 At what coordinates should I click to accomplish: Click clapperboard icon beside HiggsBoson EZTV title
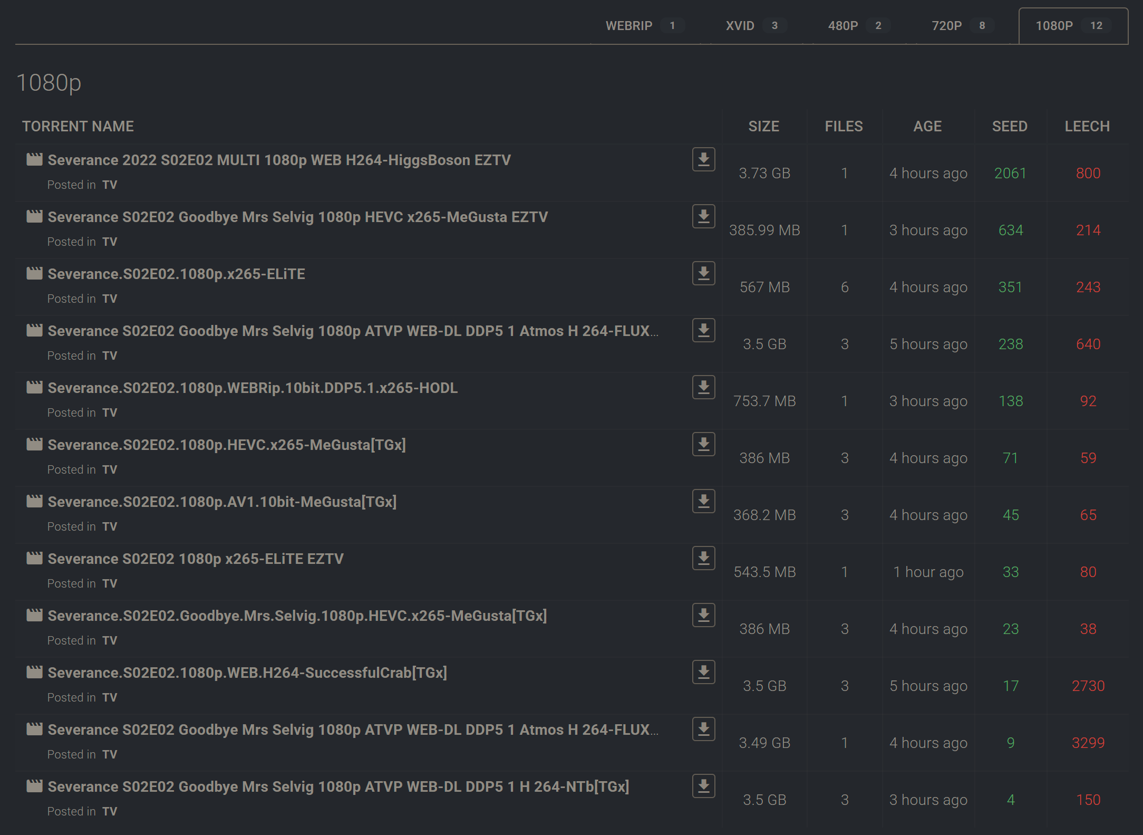34,159
